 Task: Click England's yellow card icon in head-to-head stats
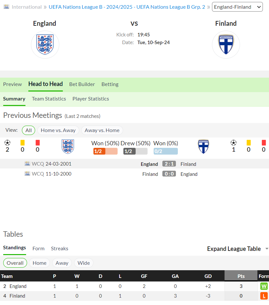23,143
